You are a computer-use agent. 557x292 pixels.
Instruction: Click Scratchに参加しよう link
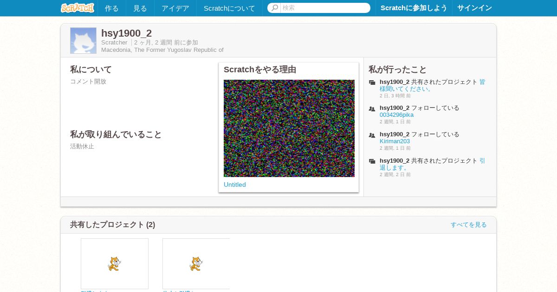[414, 8]
